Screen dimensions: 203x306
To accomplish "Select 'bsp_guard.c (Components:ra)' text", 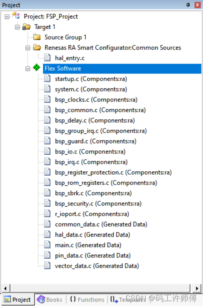I will point(95,141).
